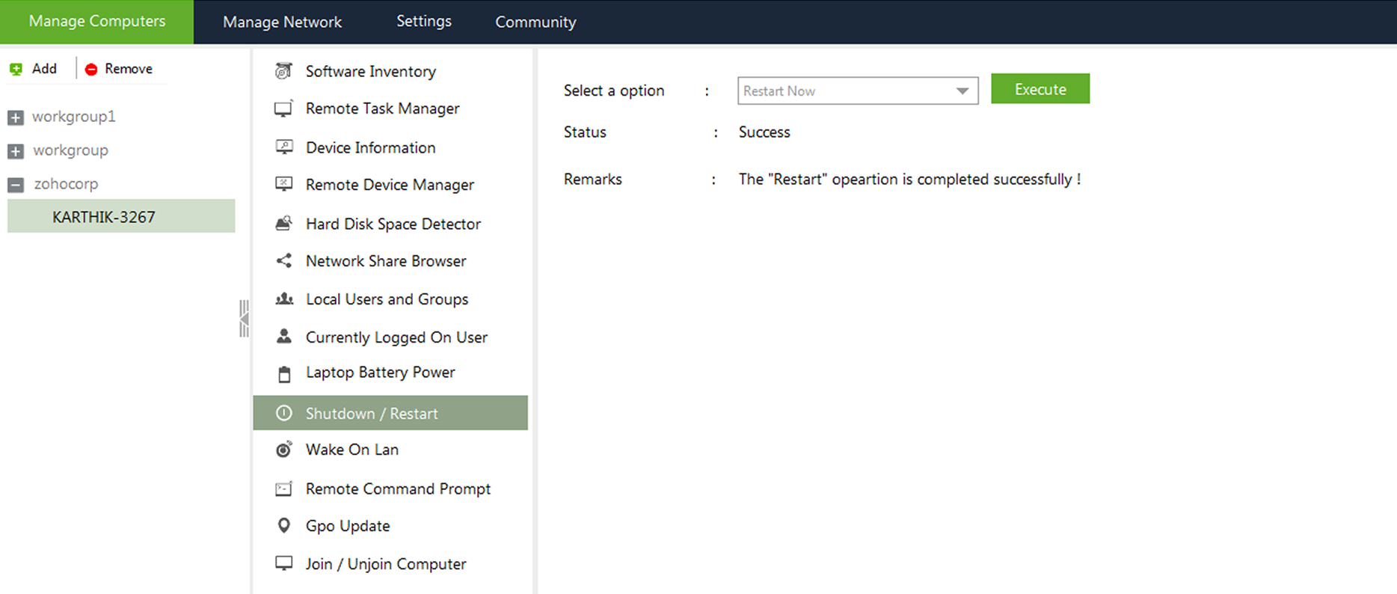Open the Community tab

coord(535,22)
